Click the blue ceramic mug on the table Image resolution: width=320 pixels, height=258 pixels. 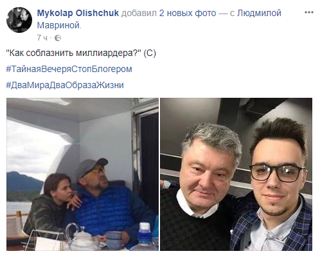[115, 240]
